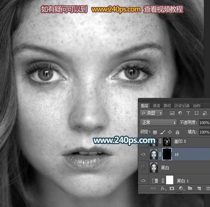Open the fx layer style menu
210x207 pixels.
(163, 188)
